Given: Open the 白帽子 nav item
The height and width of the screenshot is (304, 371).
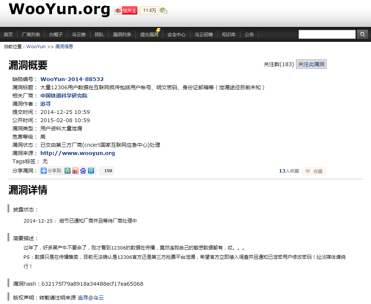Looking at the screenshot, I should [56, 35].
